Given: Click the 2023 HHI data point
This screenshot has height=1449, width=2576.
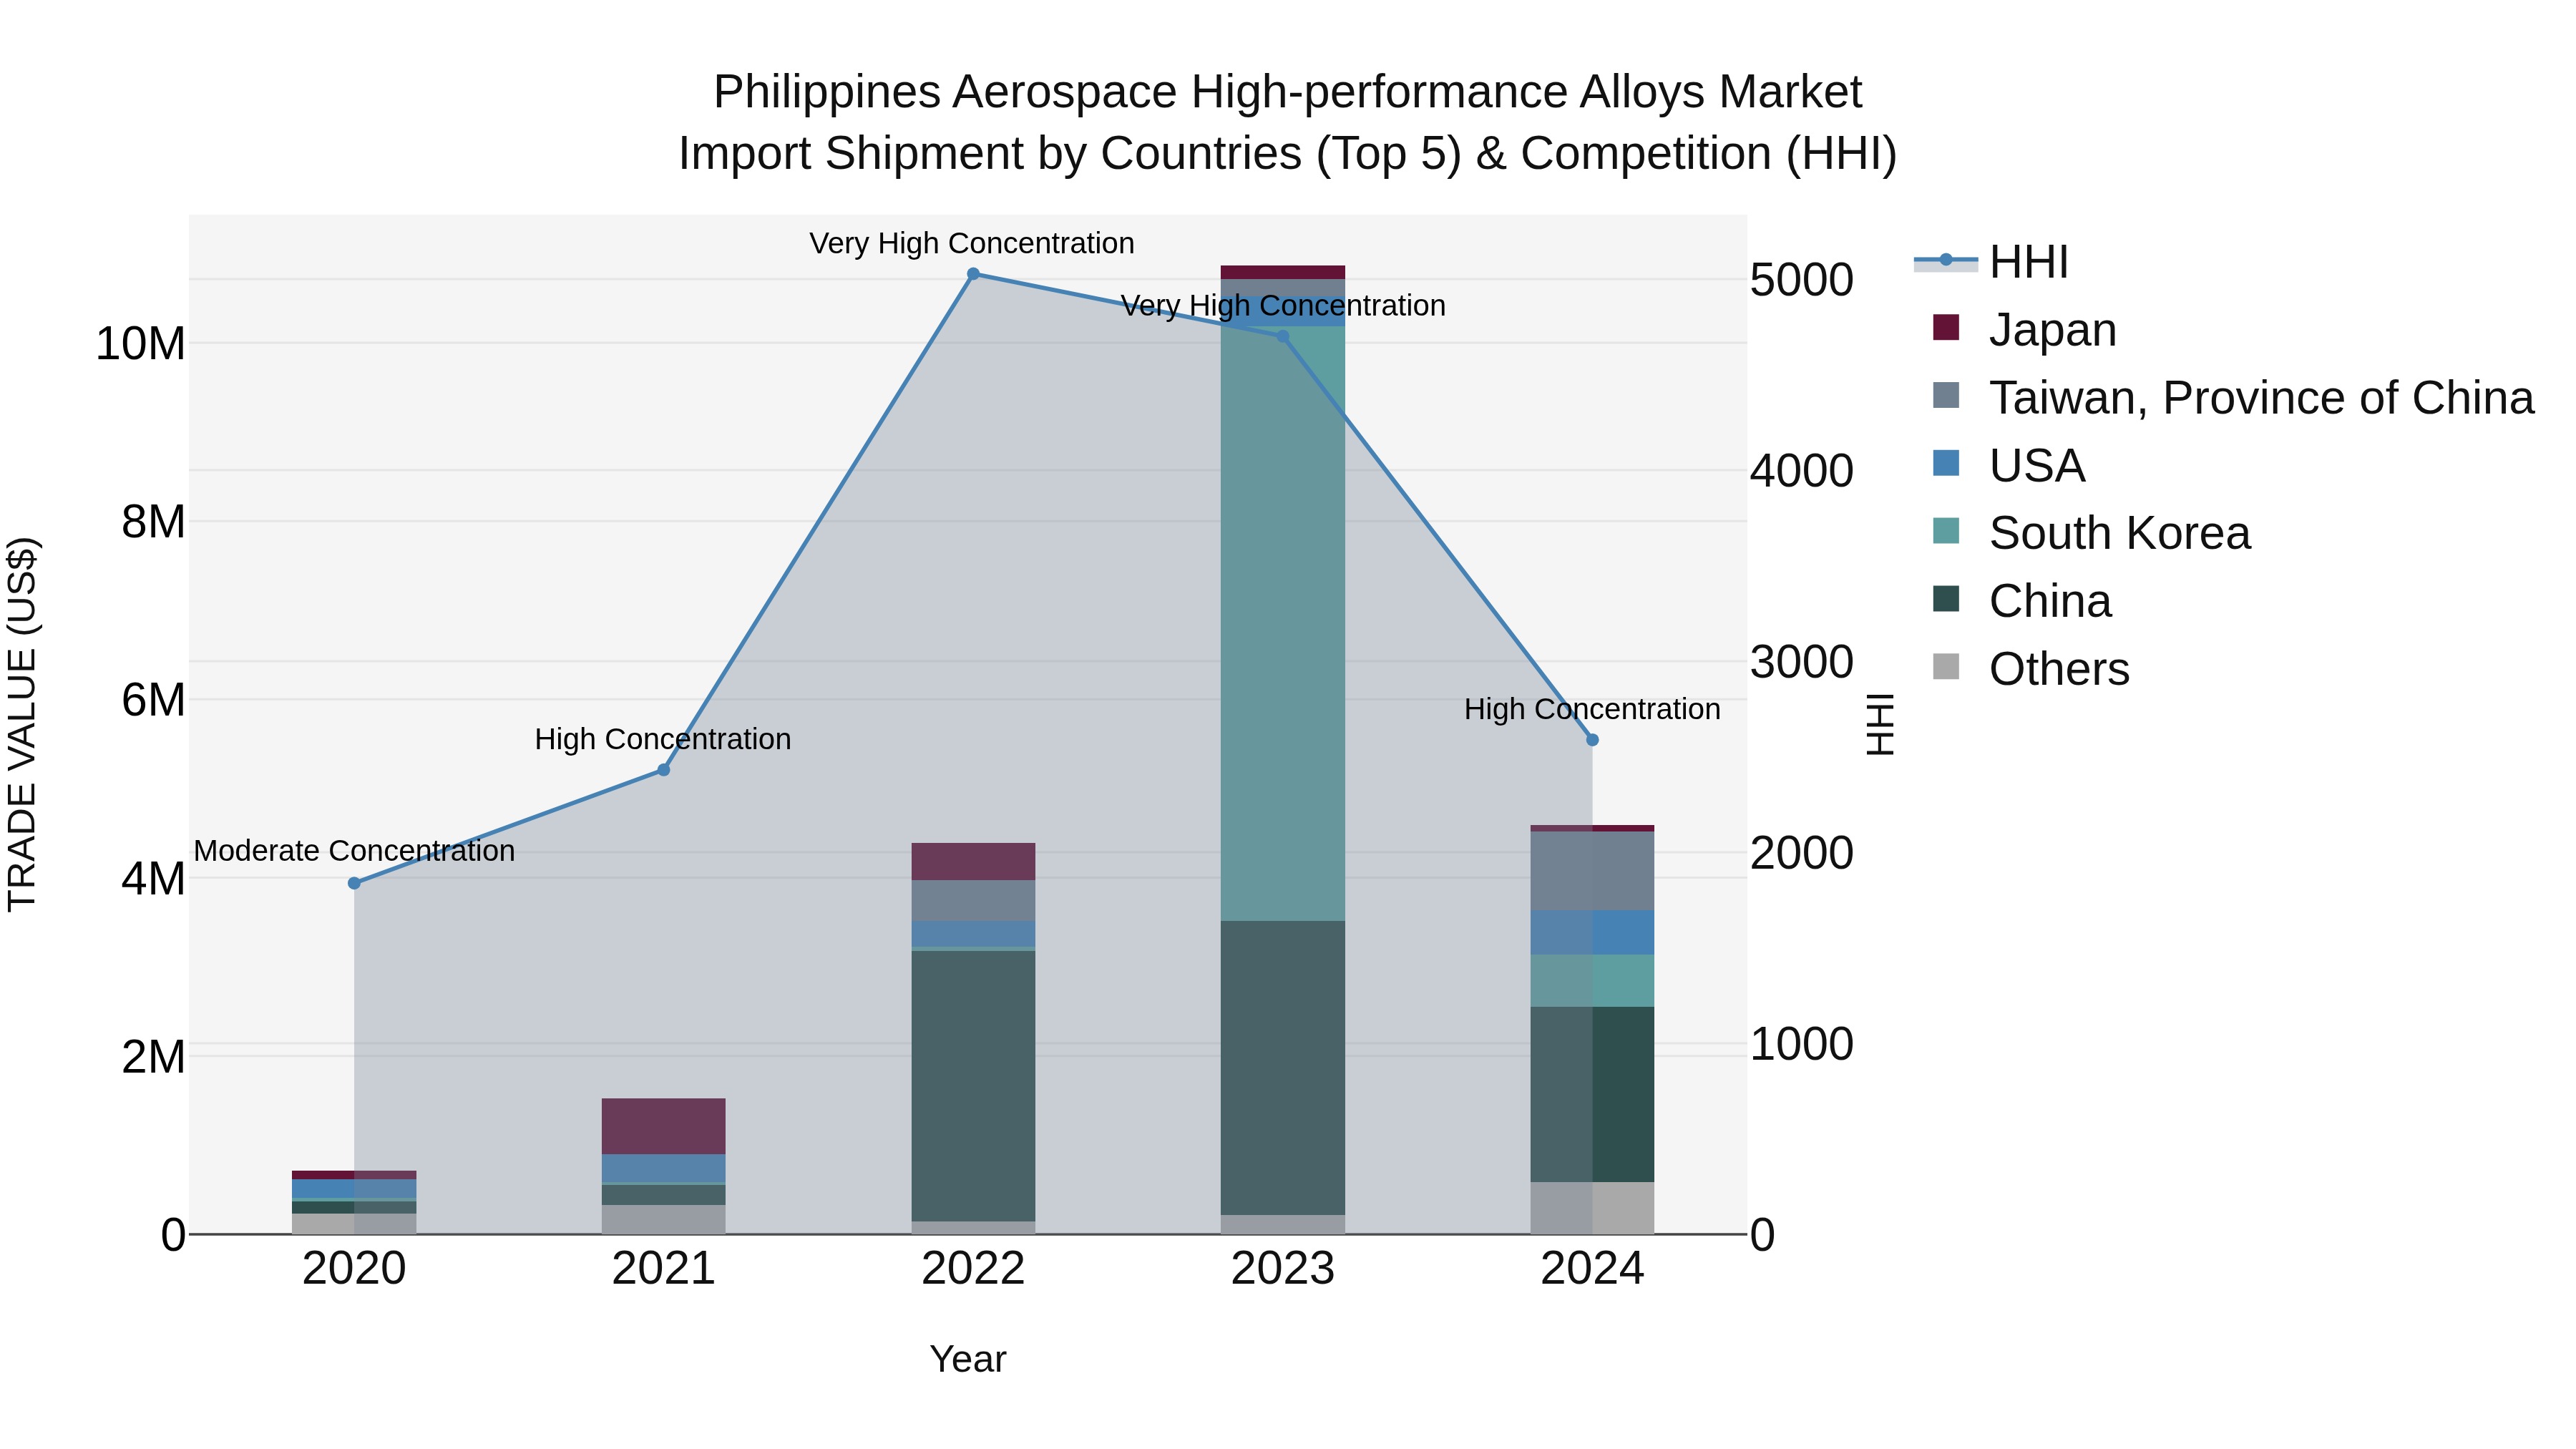Looking at the screenshot, I should point(1283,337).
